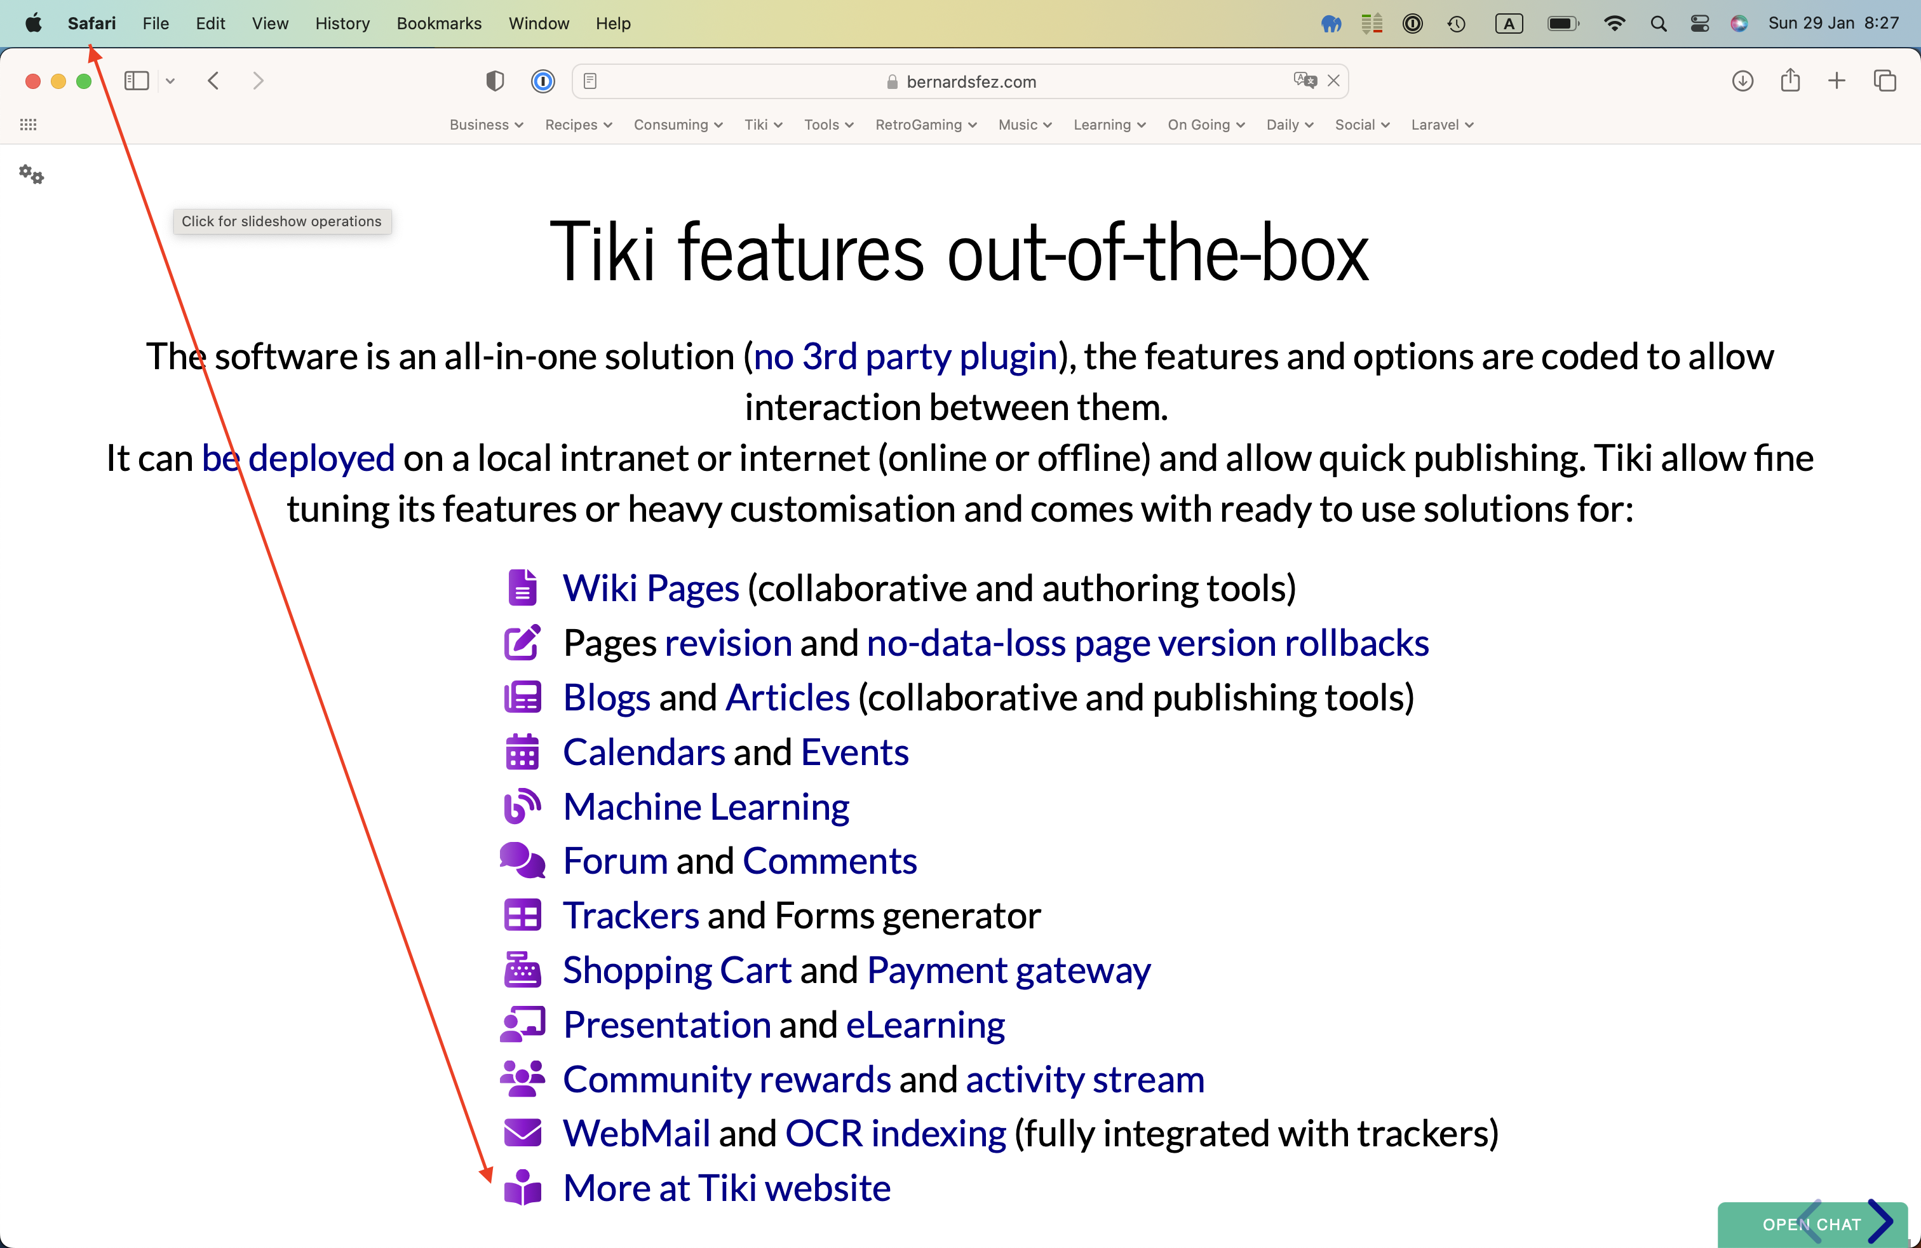Screen dimensions: 1921x1248
Task: Click the pages revision edit icon
Action: point(522,642)
